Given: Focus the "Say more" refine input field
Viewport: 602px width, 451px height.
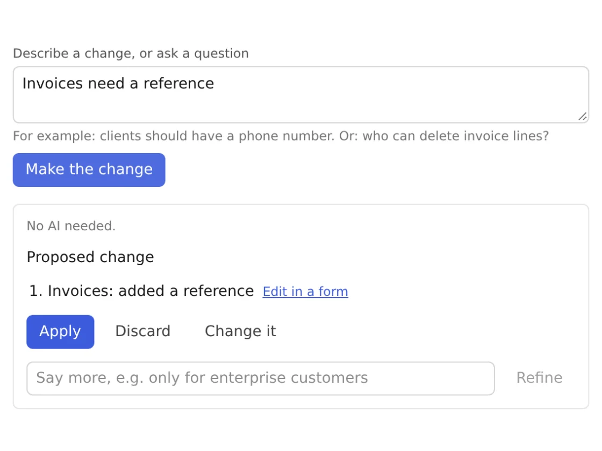Looking at the screenshot, I should tap(261, 378).
